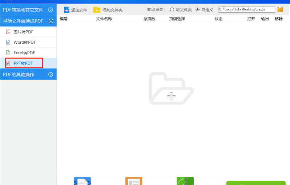Click the 编号 column header
290x185 pixels.
(64, 19)
